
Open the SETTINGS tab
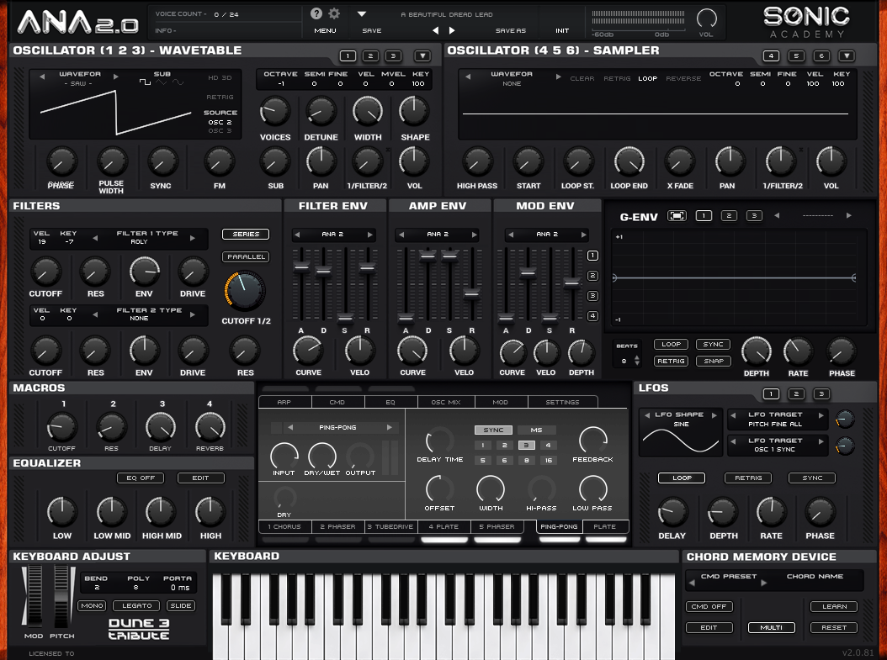pos(562,403)
